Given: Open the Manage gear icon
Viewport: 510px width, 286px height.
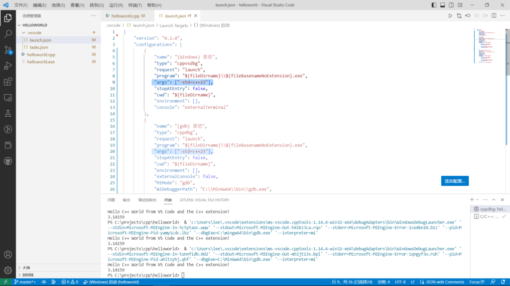Looking at the screenshot, I should point(8,271).
